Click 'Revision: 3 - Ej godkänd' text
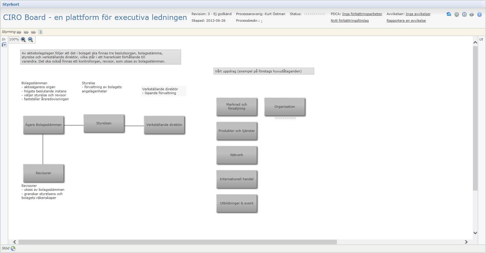Image resolution: width=486 pixels, height=253 pixels. pyautogui.click(x=212, y=14)
